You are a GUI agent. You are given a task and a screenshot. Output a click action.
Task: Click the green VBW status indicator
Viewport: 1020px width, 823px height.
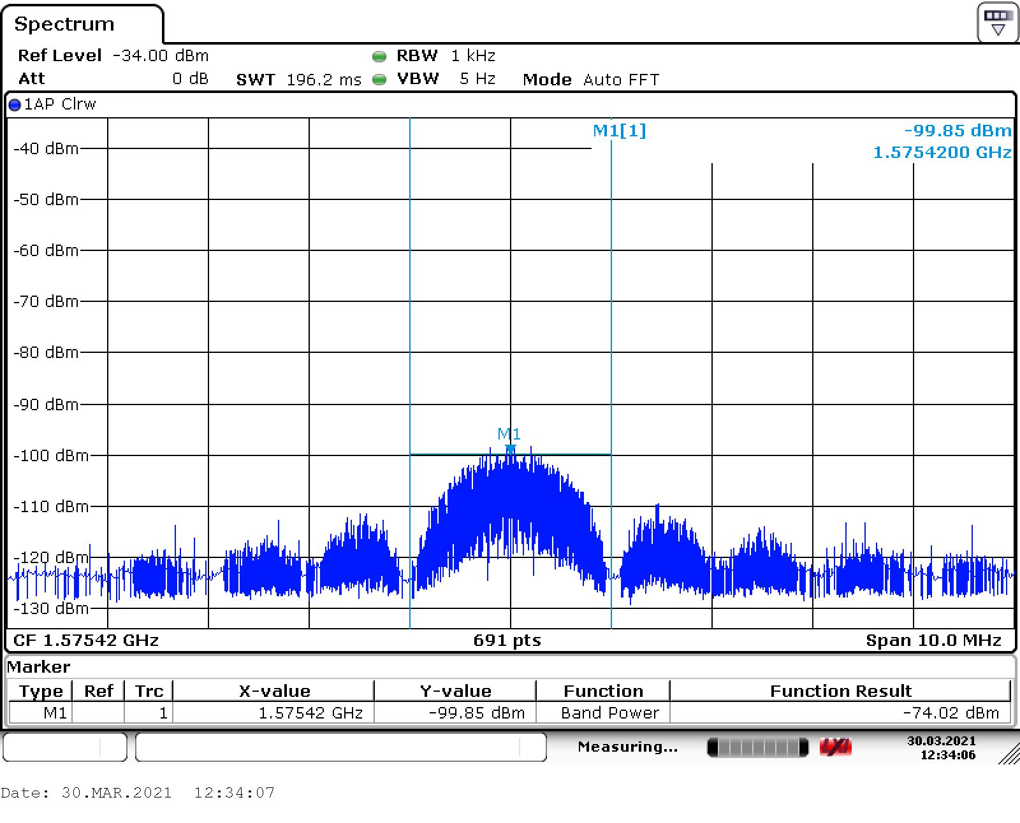[379, 80]
